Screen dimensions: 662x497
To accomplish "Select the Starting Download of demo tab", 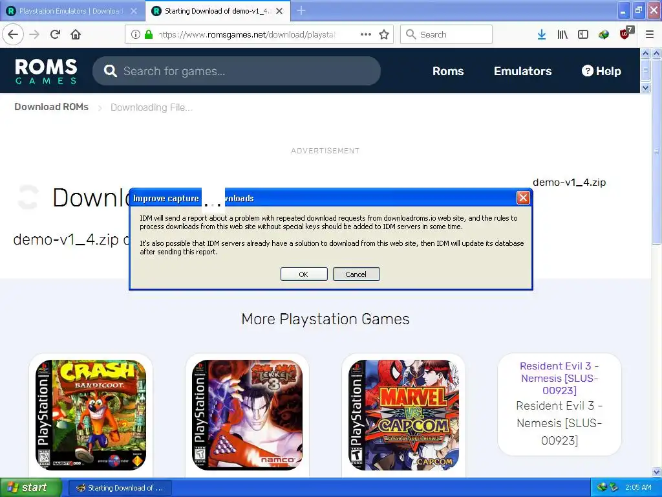I will point(218,11).
